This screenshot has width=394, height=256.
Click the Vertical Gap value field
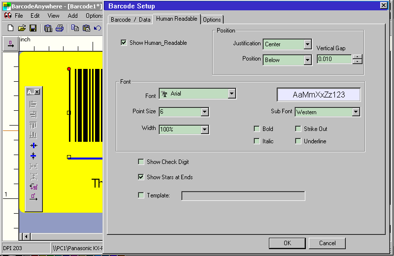[334, 59]
